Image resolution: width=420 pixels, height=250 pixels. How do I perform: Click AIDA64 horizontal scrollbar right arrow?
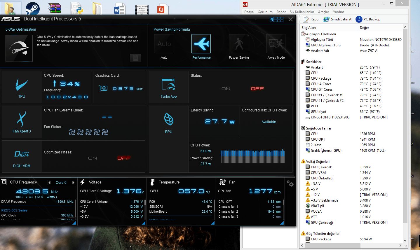[400, 246]
